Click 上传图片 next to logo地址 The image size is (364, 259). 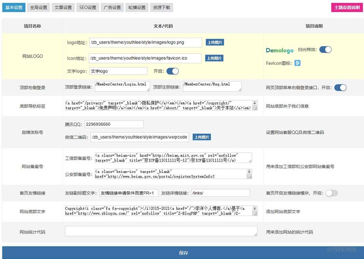pyautogui.click(x=215, y=42)
